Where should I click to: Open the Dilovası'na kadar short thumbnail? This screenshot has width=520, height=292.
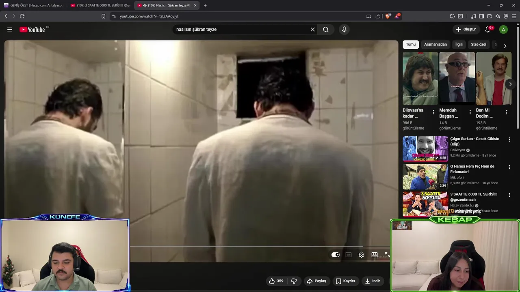tap(420, 79)
